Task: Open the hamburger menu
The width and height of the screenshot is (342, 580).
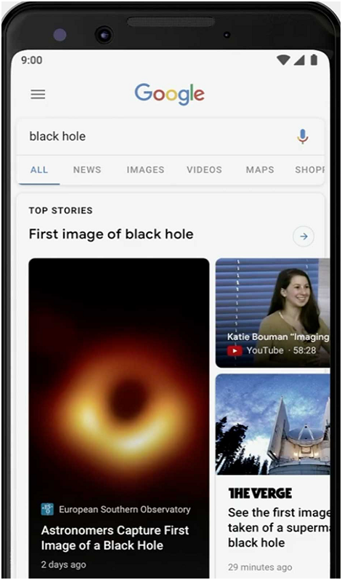Action: point(38,94)
